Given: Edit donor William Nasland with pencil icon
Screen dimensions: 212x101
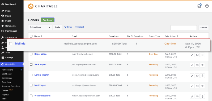Looking at the screenshot, I should [x=192, y=96].
